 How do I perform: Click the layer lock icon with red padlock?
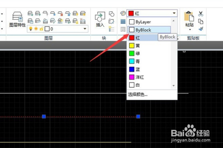[61, 14]
